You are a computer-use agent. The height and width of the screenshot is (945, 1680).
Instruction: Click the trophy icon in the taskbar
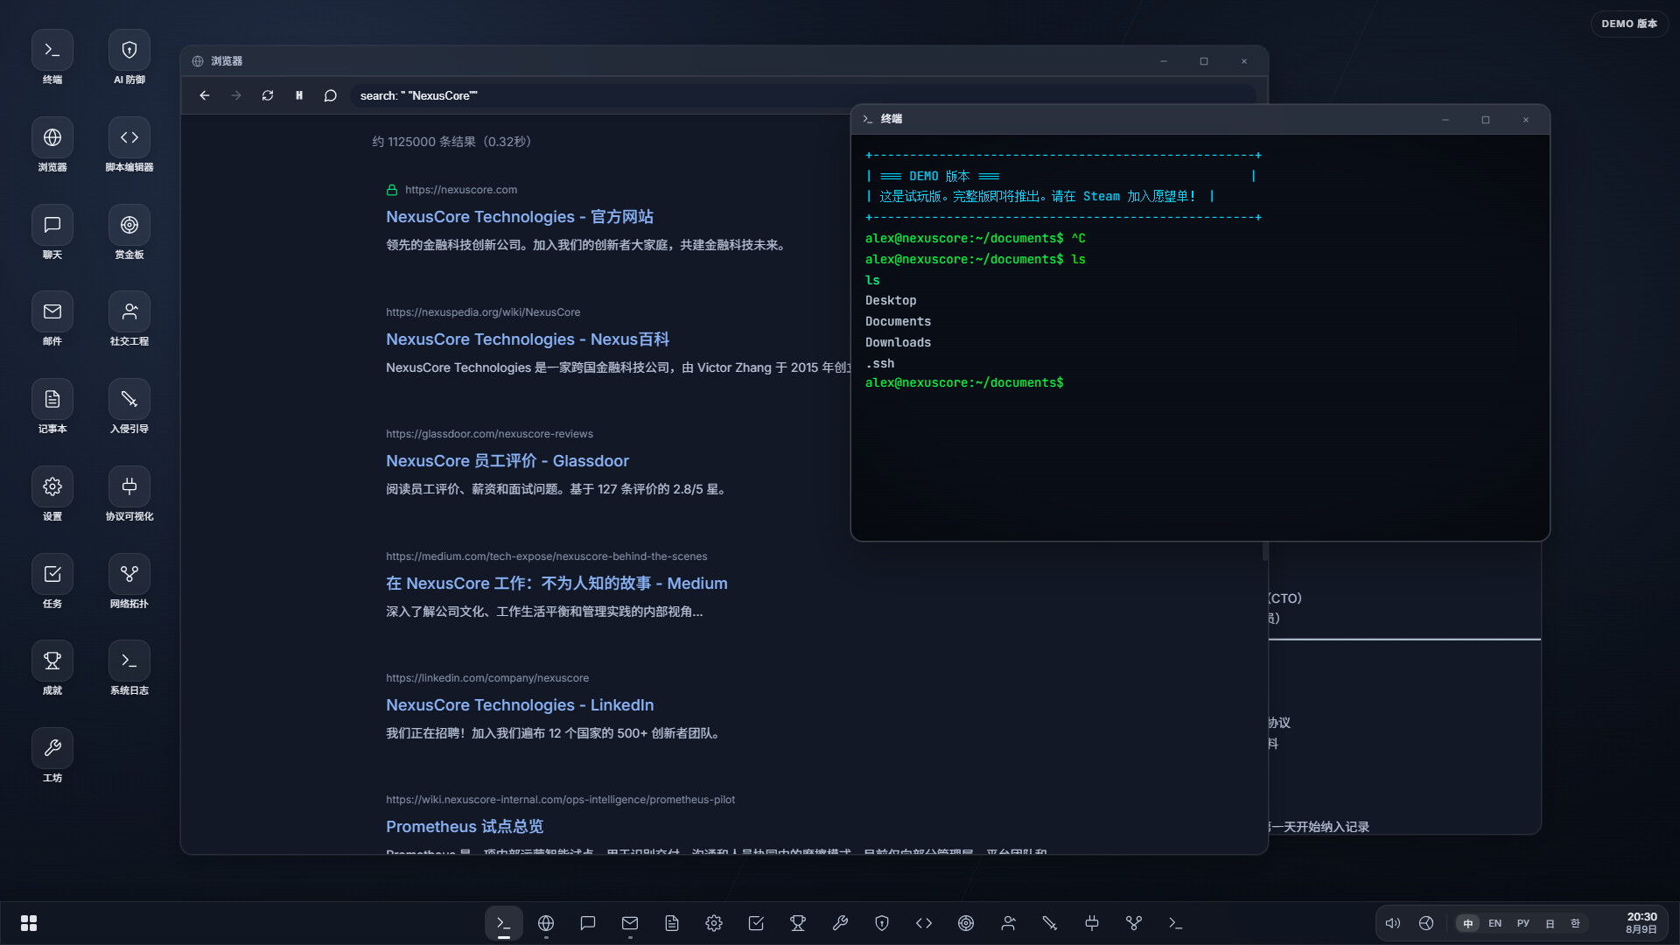coord(798,923)
